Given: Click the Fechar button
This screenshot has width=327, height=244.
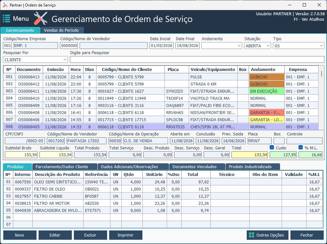Looking at the screenshot, I should point(307,235).
